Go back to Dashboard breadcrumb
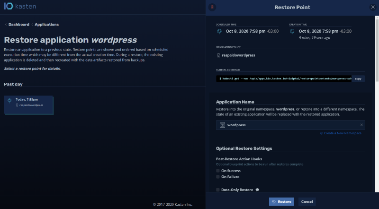Screen dimensions: 379x209 click(19, 25)
